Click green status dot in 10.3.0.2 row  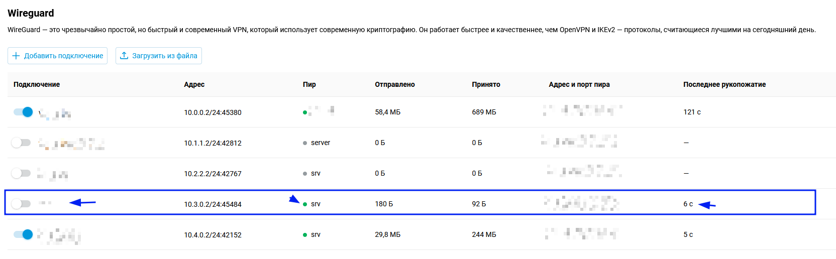305,204
